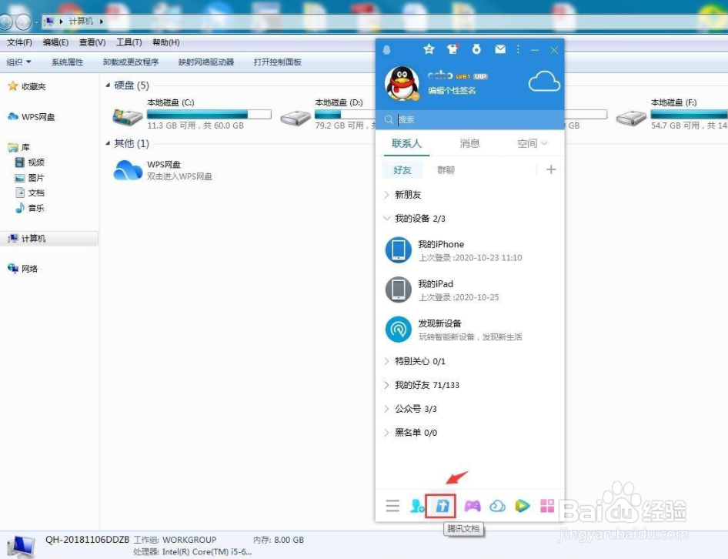
Task: Click the notification bell in QQ header
Action: [x=386, y=50]
